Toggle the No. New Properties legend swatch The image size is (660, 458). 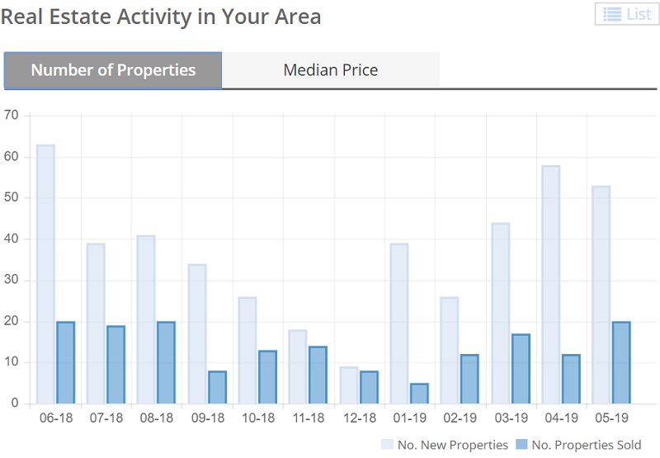tap(387, 445)
